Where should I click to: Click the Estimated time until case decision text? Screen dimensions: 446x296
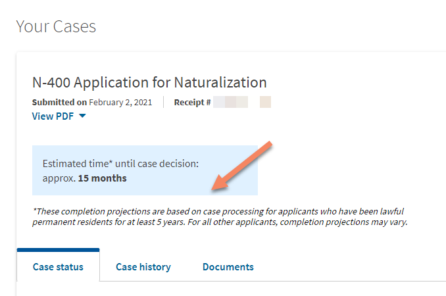tap(120, 164)
